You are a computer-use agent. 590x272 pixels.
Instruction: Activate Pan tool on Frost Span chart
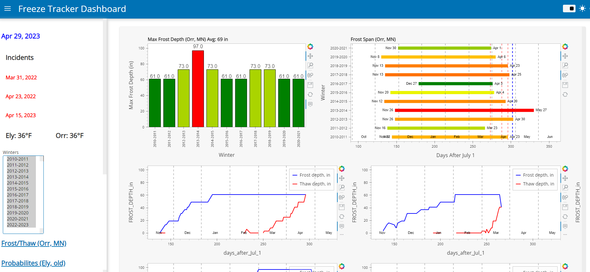[x=565, y=56]
